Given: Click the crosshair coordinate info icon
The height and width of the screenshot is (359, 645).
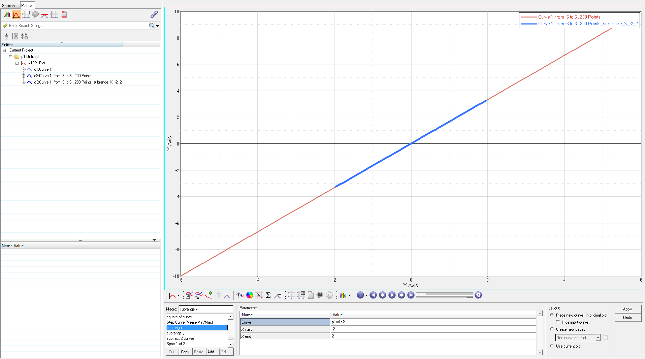Looking at the screenshot, I should click(259, 295).
